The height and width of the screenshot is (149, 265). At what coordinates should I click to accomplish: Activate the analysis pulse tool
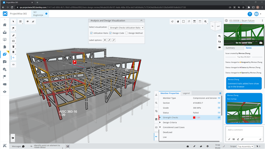coord(13,58)
